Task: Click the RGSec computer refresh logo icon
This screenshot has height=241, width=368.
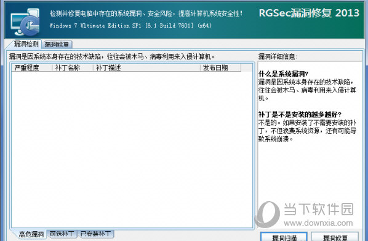Action: pyautogui.click(x=25, y=22)
